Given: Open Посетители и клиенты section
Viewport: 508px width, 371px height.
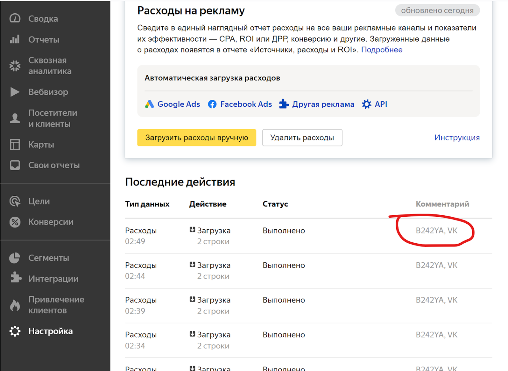Looking at the screenshot, I should pos(53,118).
